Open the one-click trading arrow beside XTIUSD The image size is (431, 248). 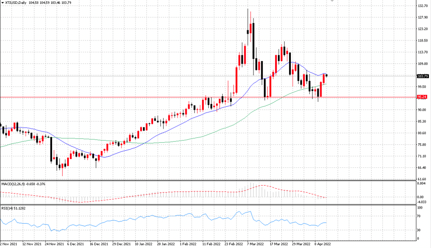[2, 3]
